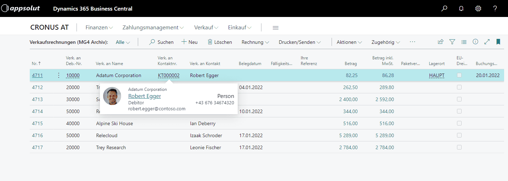The height and width of the screenshot is (181, 508).
Task: Open the Drucken/Senden dropdown
Action: 300,42
